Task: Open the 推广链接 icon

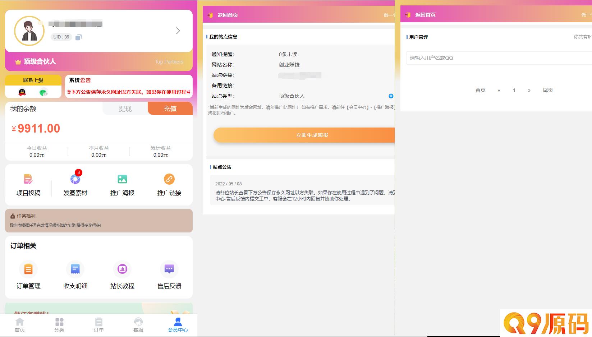Action: (169, 179)
